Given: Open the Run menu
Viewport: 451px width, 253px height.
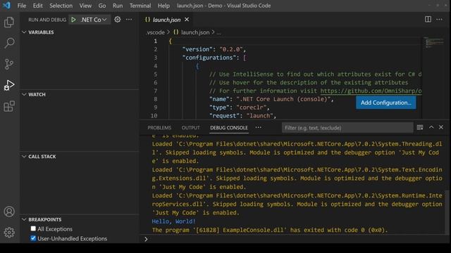Looking at the screenshot, I should [118, 6].
